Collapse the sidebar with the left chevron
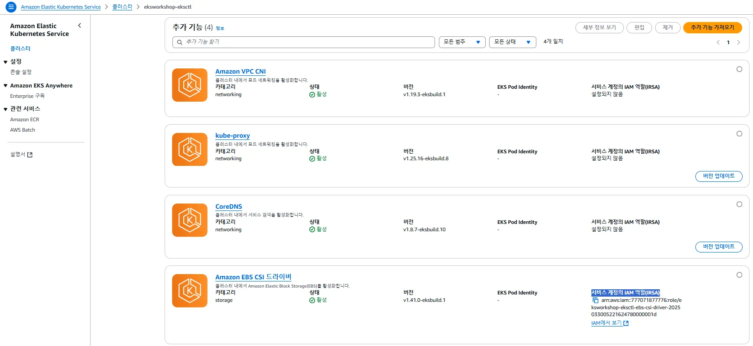This screenshot has height=346, width=753. 80,26
